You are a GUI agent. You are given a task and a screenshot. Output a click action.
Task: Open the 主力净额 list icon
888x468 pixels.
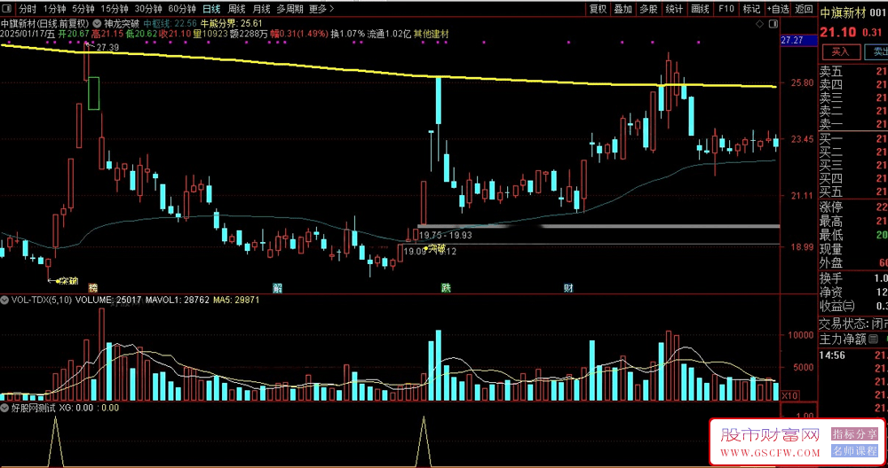873,339
